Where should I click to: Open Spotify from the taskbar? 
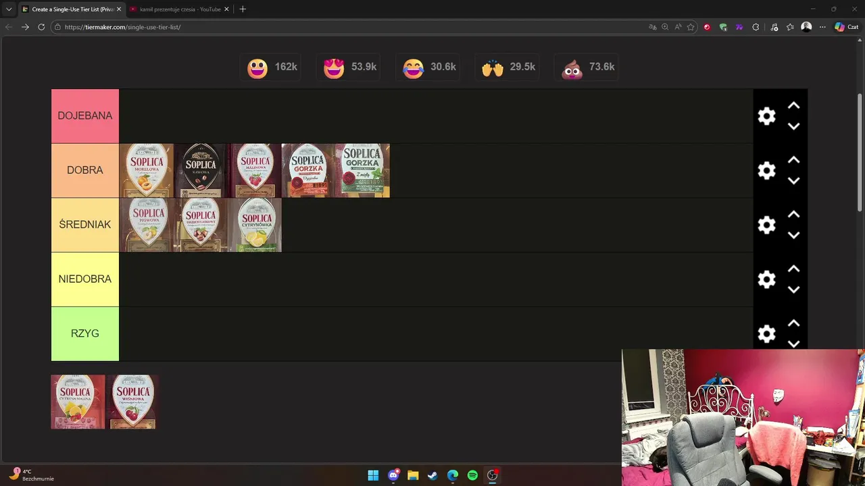(472, 475)
